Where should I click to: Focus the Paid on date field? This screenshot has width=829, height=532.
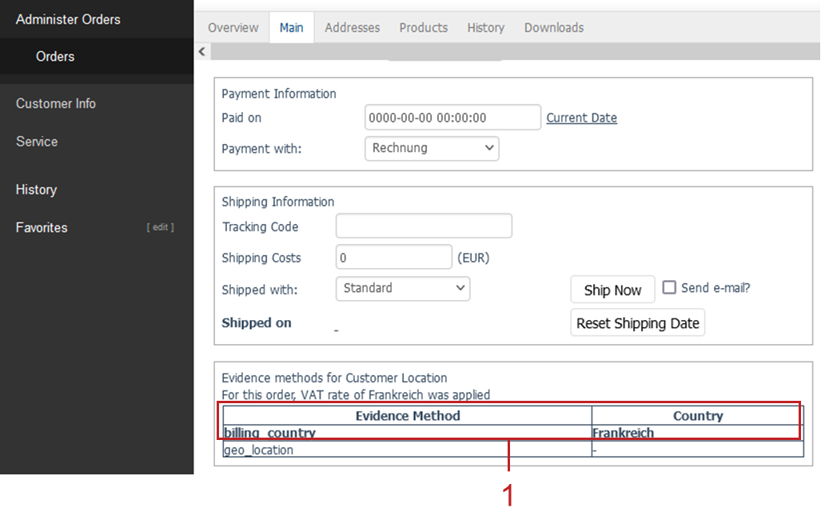452,118
